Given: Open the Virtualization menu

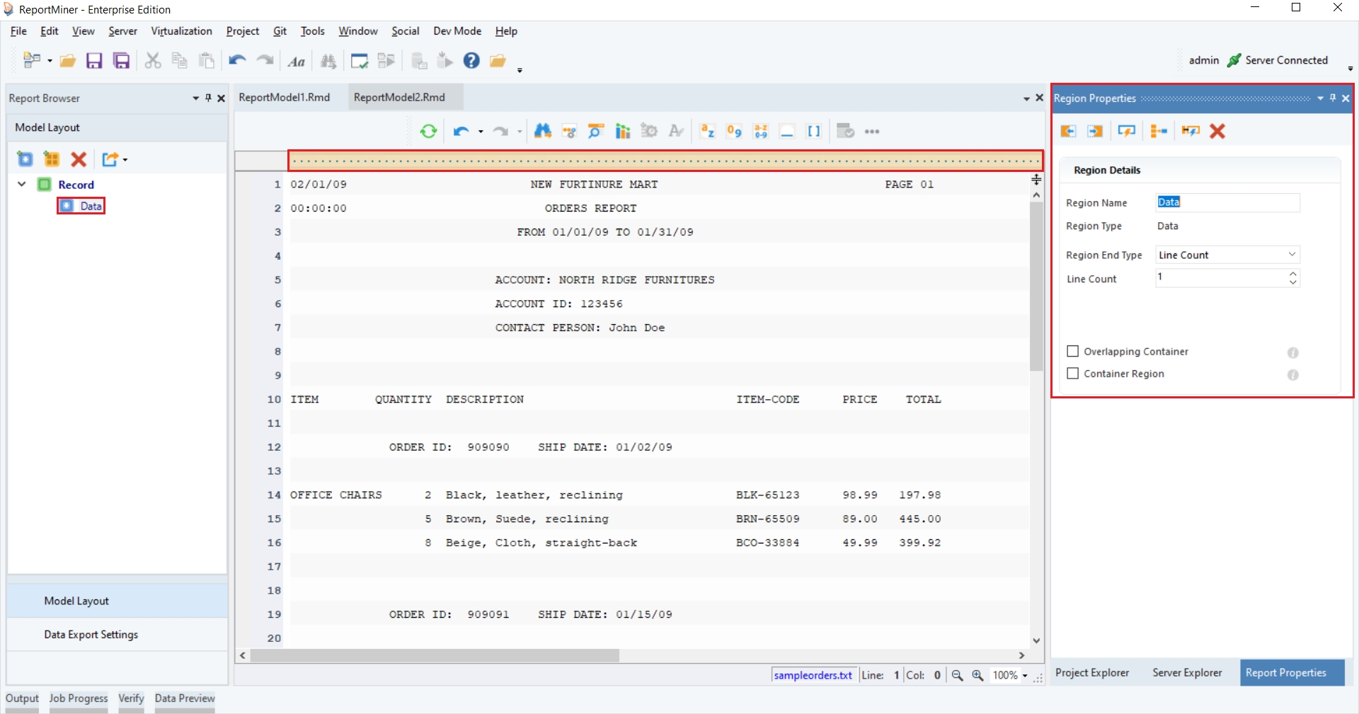Looking at the screenshot, I should [181, 31].
